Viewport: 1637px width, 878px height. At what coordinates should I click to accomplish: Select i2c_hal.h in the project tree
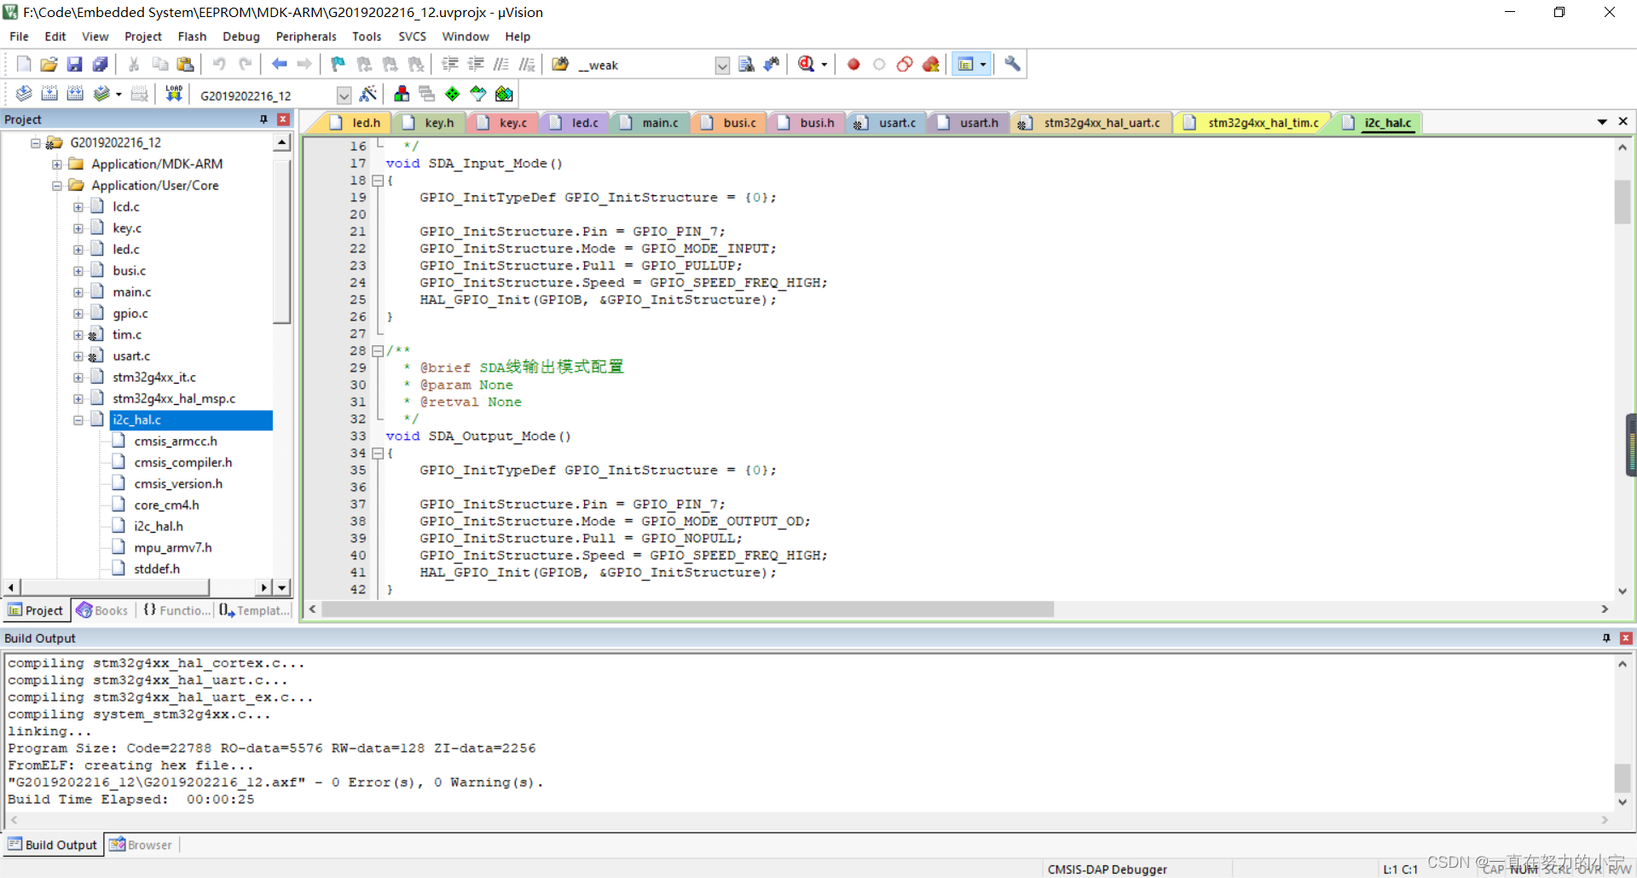pos(159,527)
